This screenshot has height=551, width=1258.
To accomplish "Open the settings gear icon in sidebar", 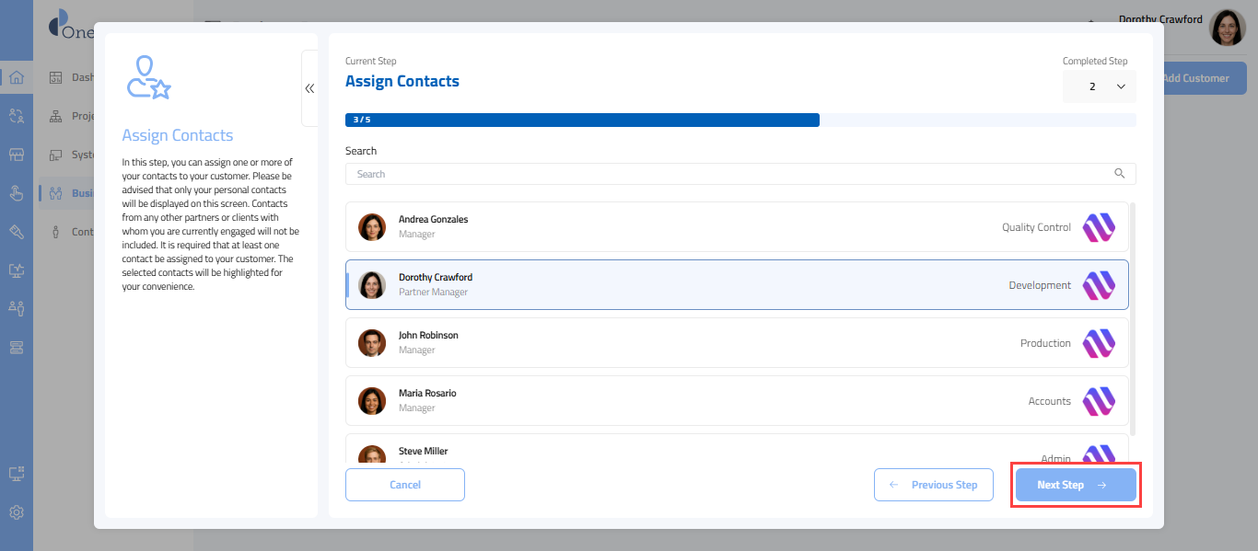I will [16, 512].
